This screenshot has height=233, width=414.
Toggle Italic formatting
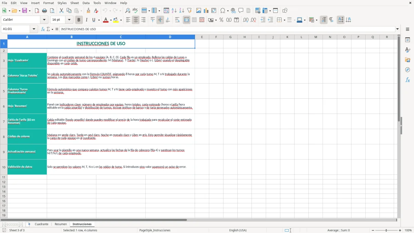point(86,20)
